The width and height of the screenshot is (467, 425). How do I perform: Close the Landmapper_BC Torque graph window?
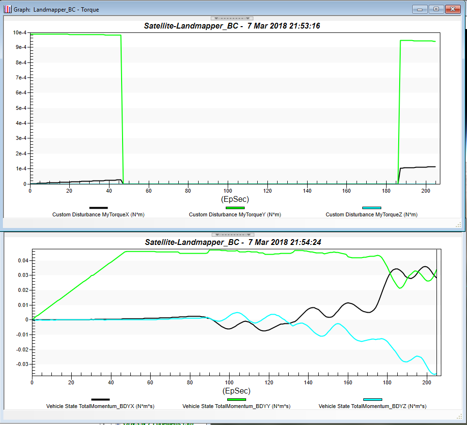click(x=452, y=9)
